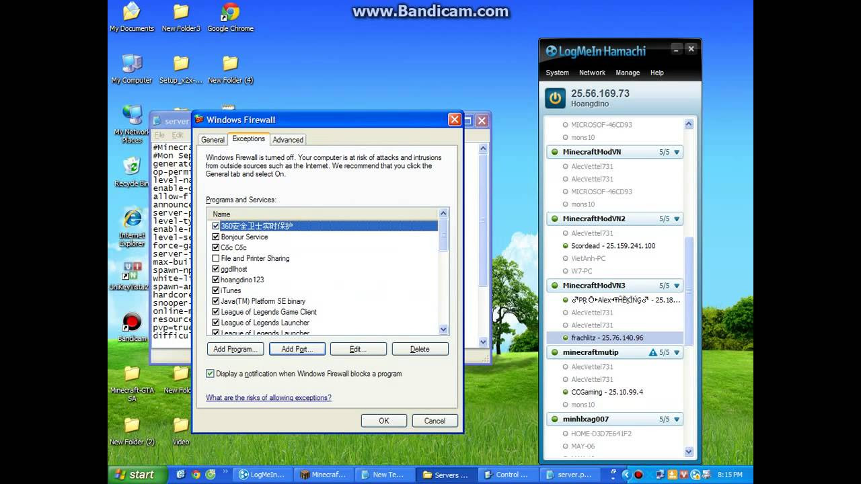Open Hamachi Manage menu

628,73
